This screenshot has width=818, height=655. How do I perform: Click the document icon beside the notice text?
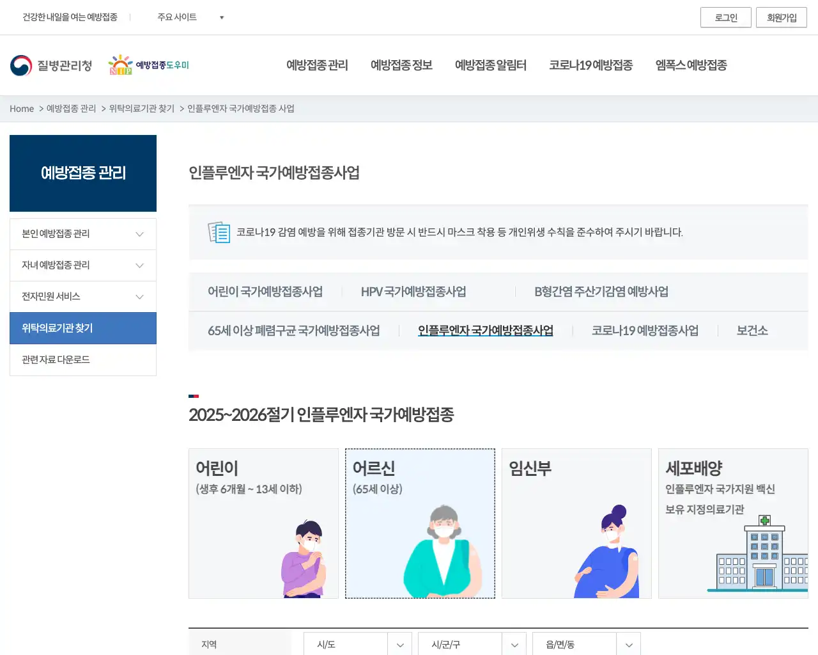pyautogui.click(x=219, y=232)
